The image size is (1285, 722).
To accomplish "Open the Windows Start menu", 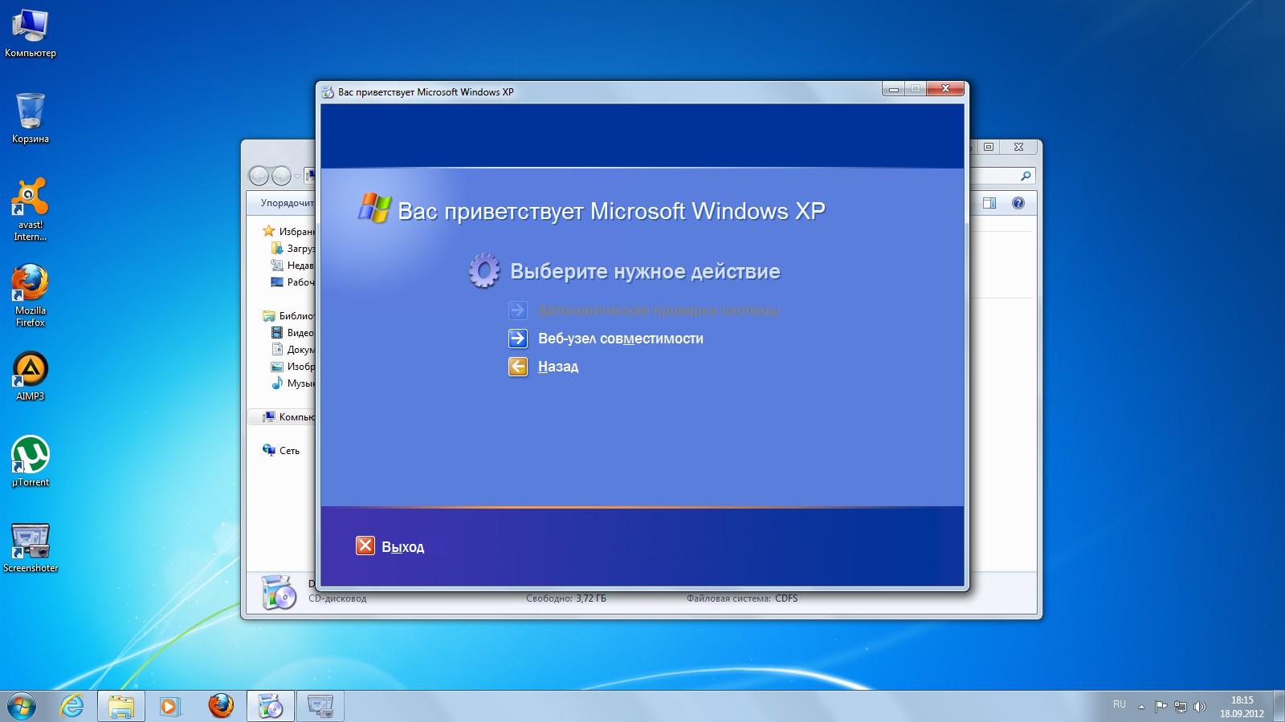I will click(22, 706).
